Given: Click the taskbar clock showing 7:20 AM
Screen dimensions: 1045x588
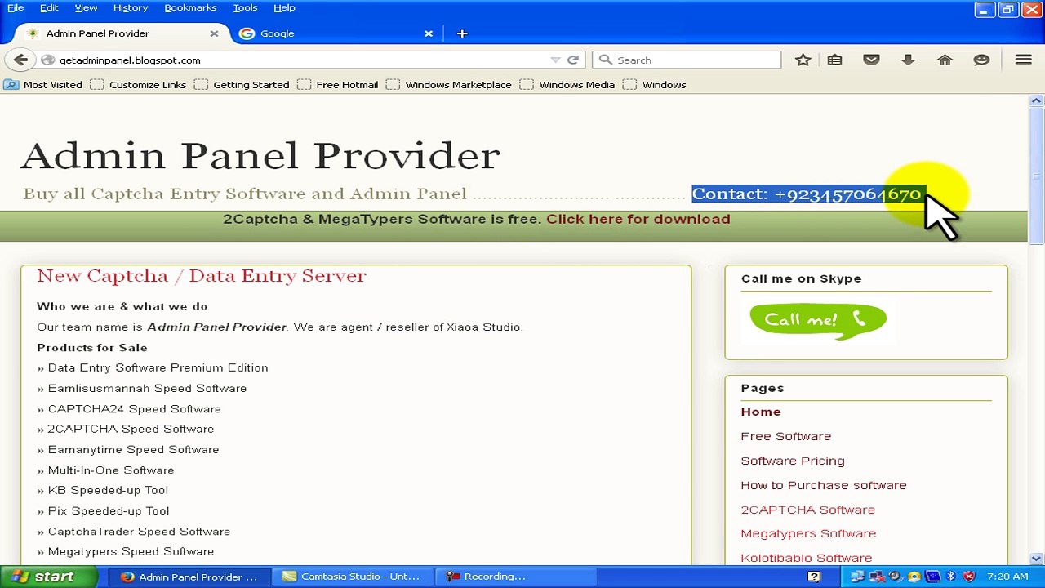Looking at the screenshot, I should (1007, 577).
